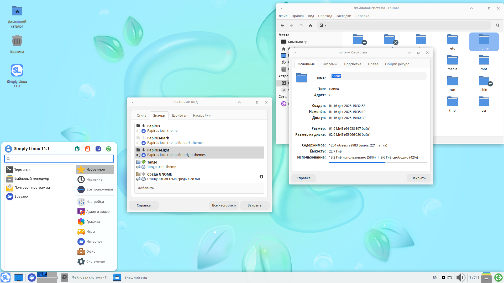Click the volume icon in system tray
The width and height of the screenshot is (504, 283).
click(460, 277)
